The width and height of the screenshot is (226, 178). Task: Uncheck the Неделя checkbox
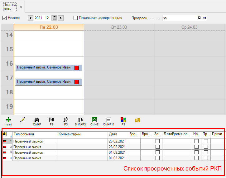[x=4, y=18]
